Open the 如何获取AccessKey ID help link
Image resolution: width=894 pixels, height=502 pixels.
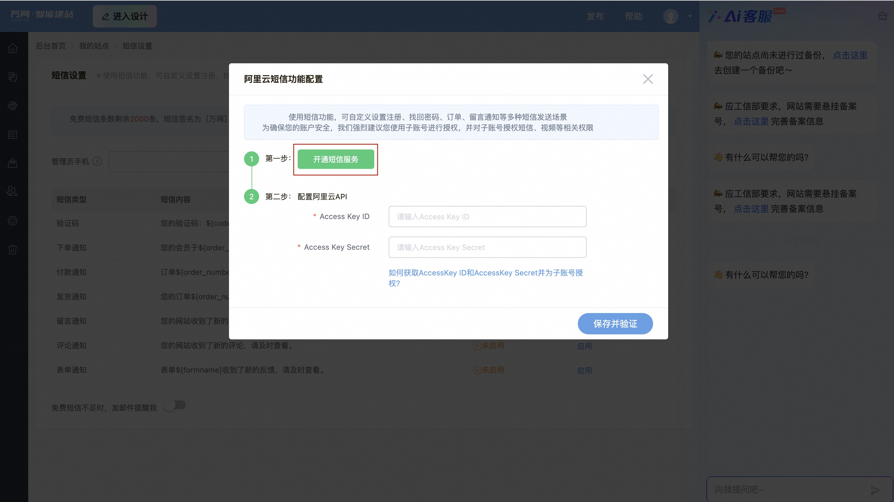(486, 278)
